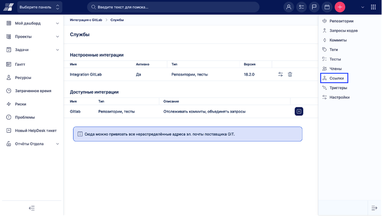Click the 'Имя' header in configured integrations
The height and width of the screenshot is (216, 382).
point(73,64)
